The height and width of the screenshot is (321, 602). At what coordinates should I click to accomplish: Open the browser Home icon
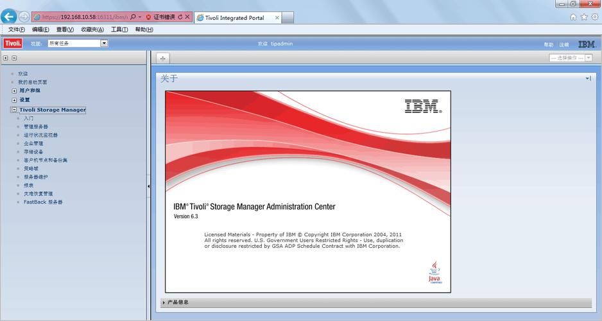[x=573, y=17]
